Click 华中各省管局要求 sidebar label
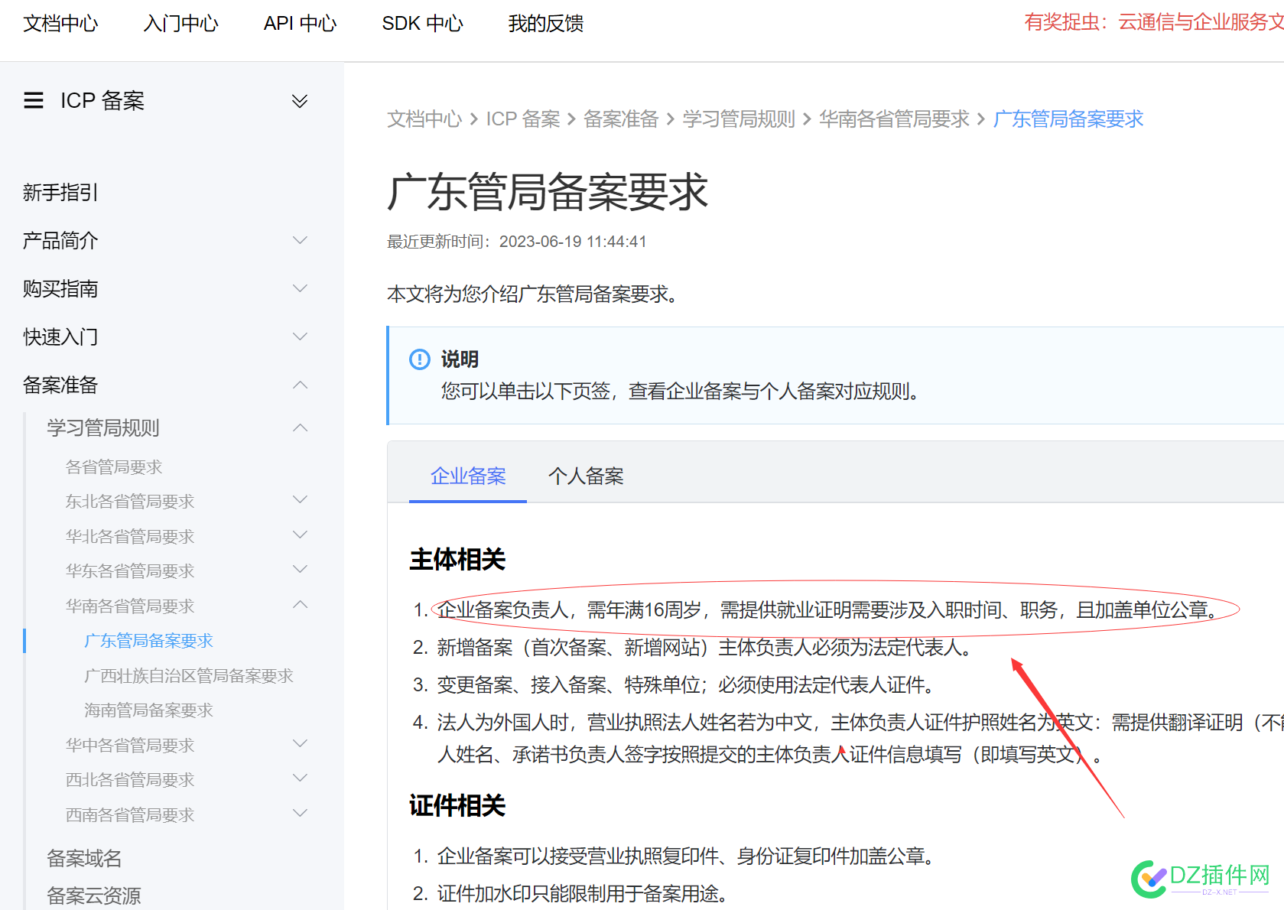 130,746
